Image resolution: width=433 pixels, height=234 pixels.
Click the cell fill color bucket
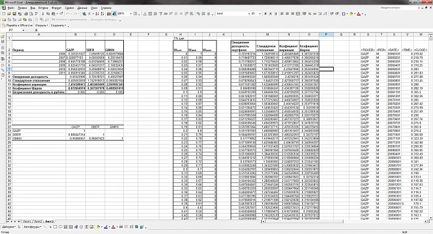(x=352, y=14)
